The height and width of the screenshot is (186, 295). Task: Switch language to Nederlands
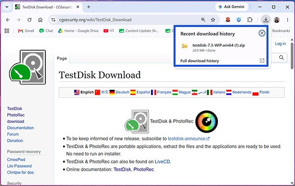coord(242,92)
